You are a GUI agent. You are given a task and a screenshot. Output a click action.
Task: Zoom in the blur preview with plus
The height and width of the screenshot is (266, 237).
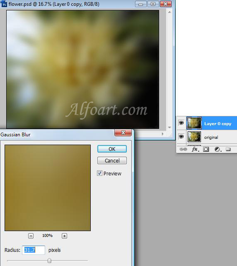pyautogui.click(x=64, y=236)
